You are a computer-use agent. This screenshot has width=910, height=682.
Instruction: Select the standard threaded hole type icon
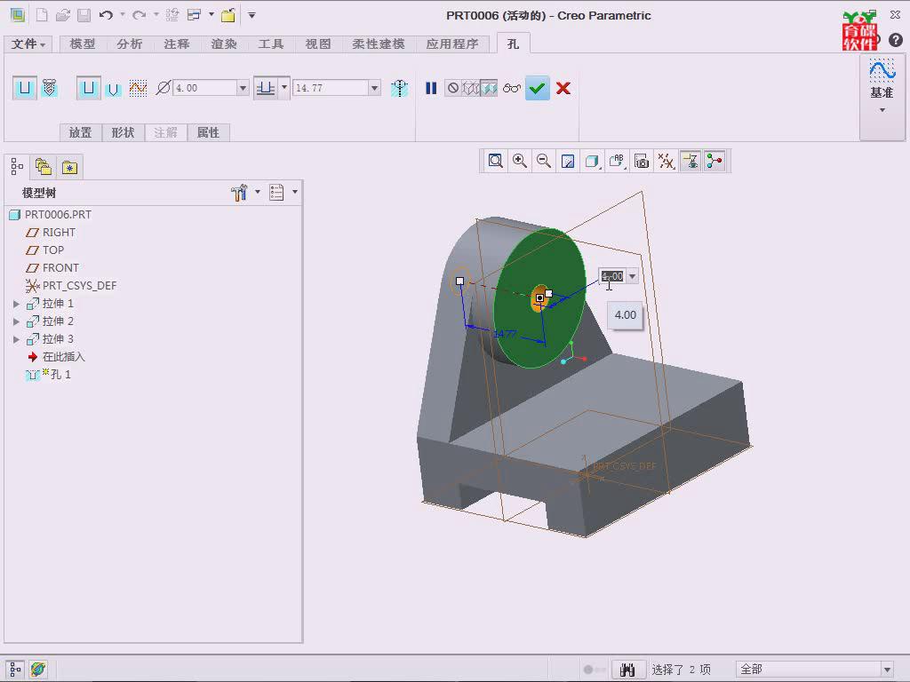point(50,88)
